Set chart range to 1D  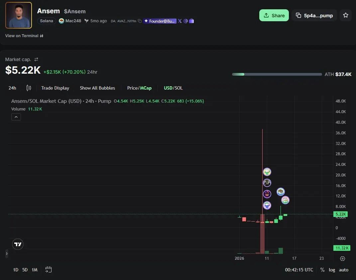coord(16,270)
